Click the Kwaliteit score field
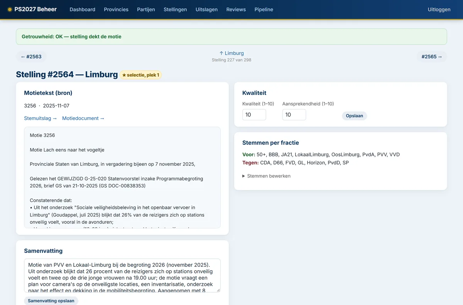463x305 pixels. 254,115
